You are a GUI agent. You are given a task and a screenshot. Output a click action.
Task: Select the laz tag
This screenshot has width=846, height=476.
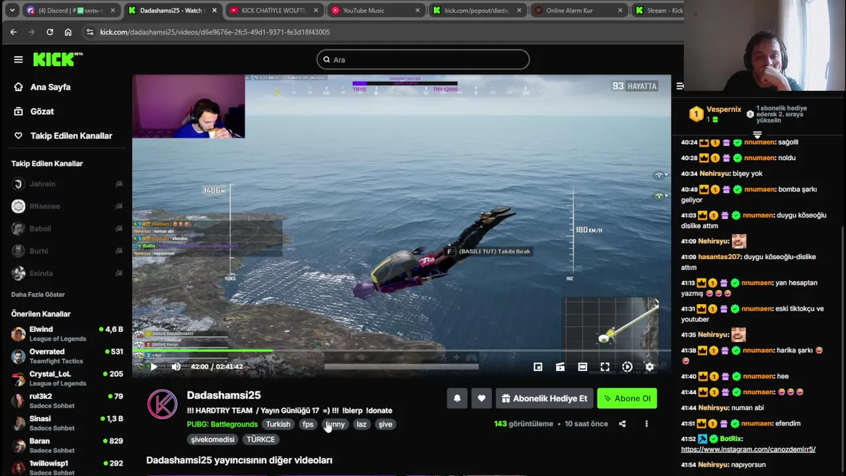(362, 424)
